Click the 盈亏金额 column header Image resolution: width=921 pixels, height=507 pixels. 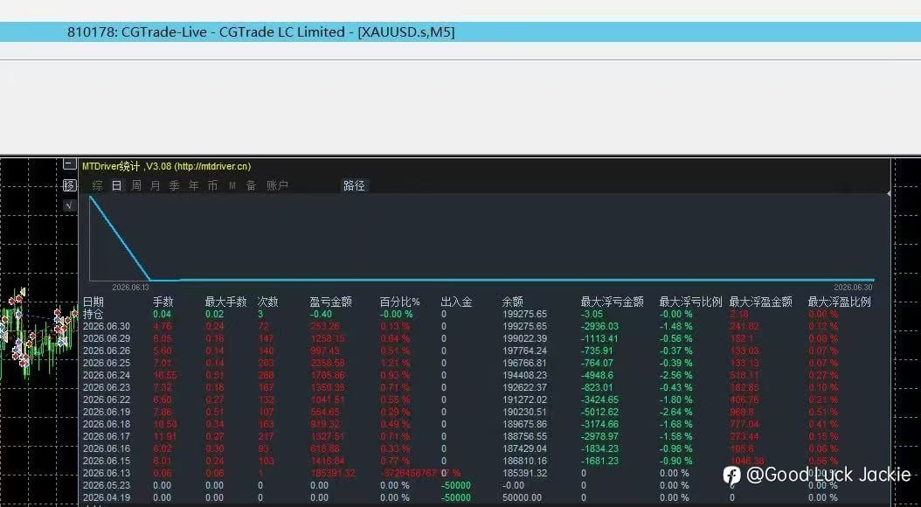[x=330, y=302]
